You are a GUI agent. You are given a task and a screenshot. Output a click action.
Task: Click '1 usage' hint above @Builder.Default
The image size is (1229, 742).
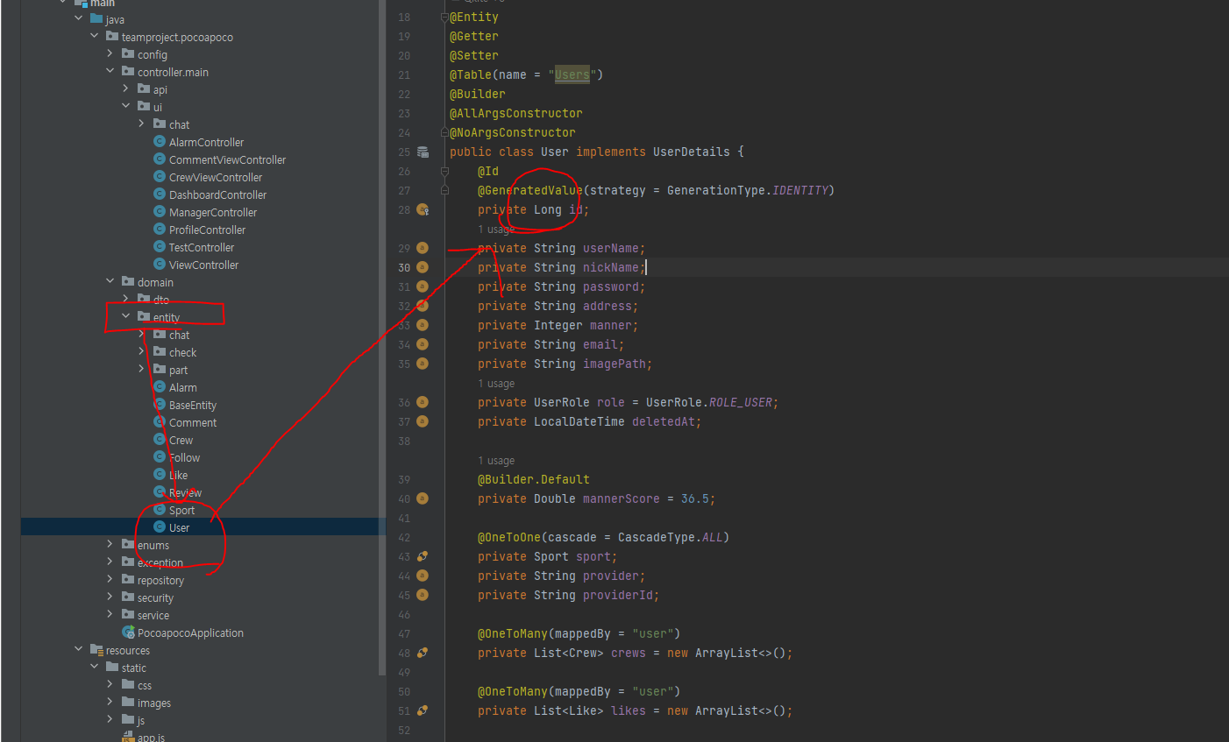point(496,461)
